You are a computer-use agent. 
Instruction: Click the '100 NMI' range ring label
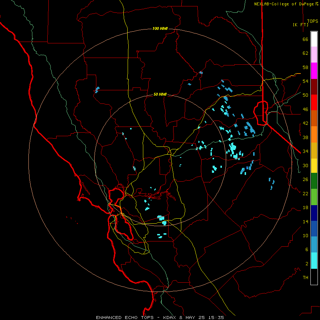click(160, 28)
